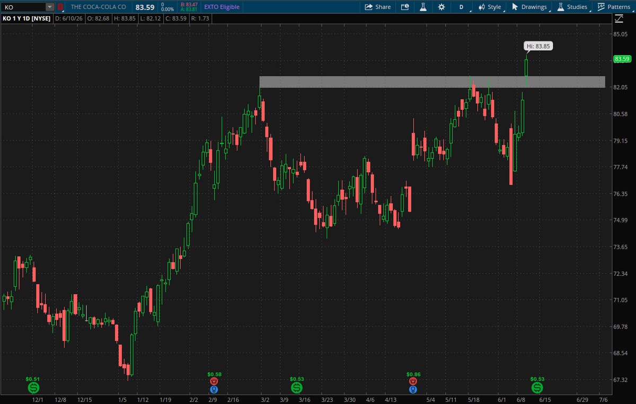Click THE COCA-COLA CO company name
The width and height of the screenshot is (636, 404).
(x=98, y=7)
